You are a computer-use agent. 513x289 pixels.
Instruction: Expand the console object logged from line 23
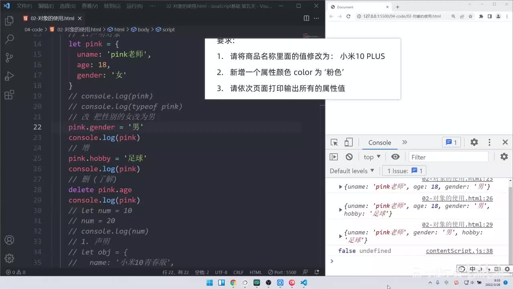341,187
